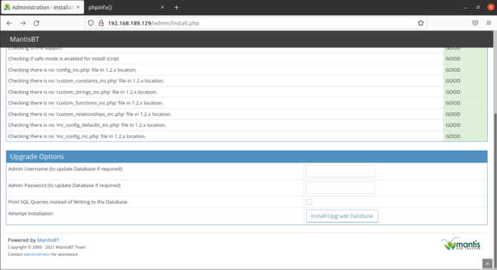Click the MantisBT header title

[24, 39]
